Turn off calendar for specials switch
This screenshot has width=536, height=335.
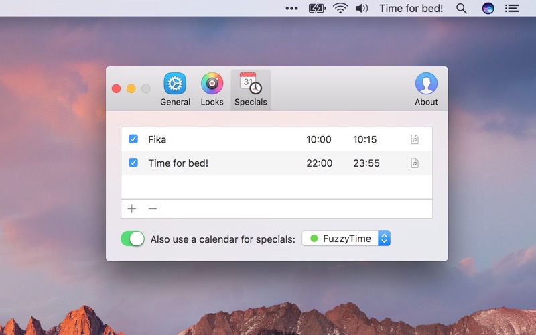coord(133,239)
